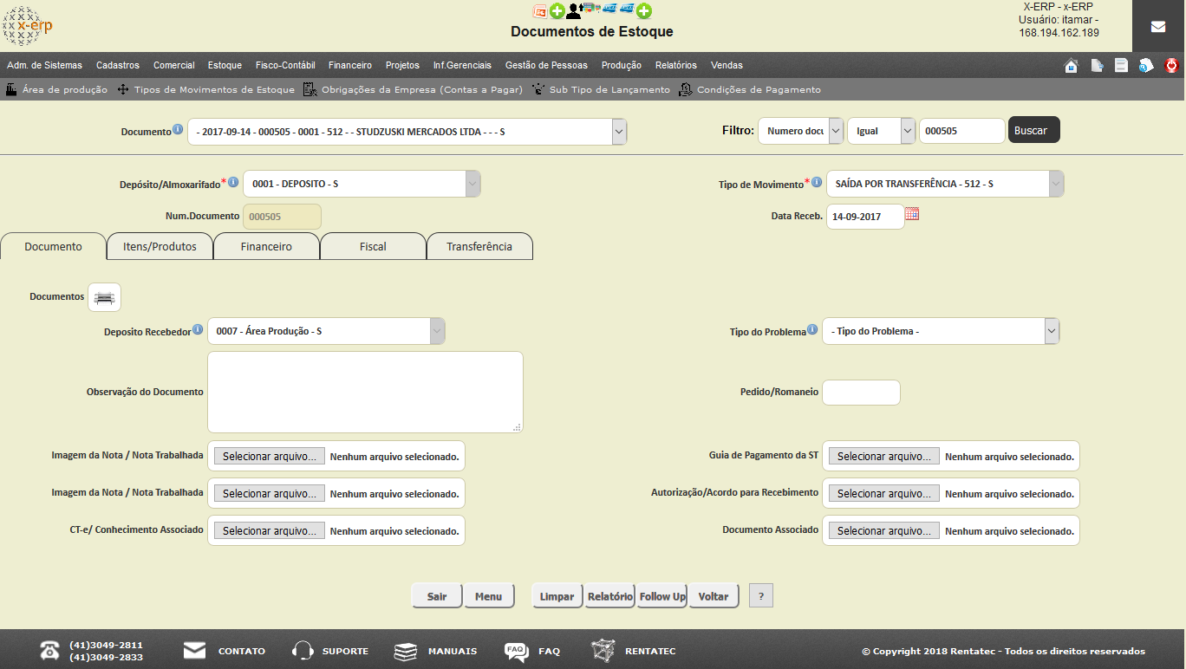This screenshot has height=669, width=1186.
Task: Open the Comercial menu
Action: [x=174, y=65]
